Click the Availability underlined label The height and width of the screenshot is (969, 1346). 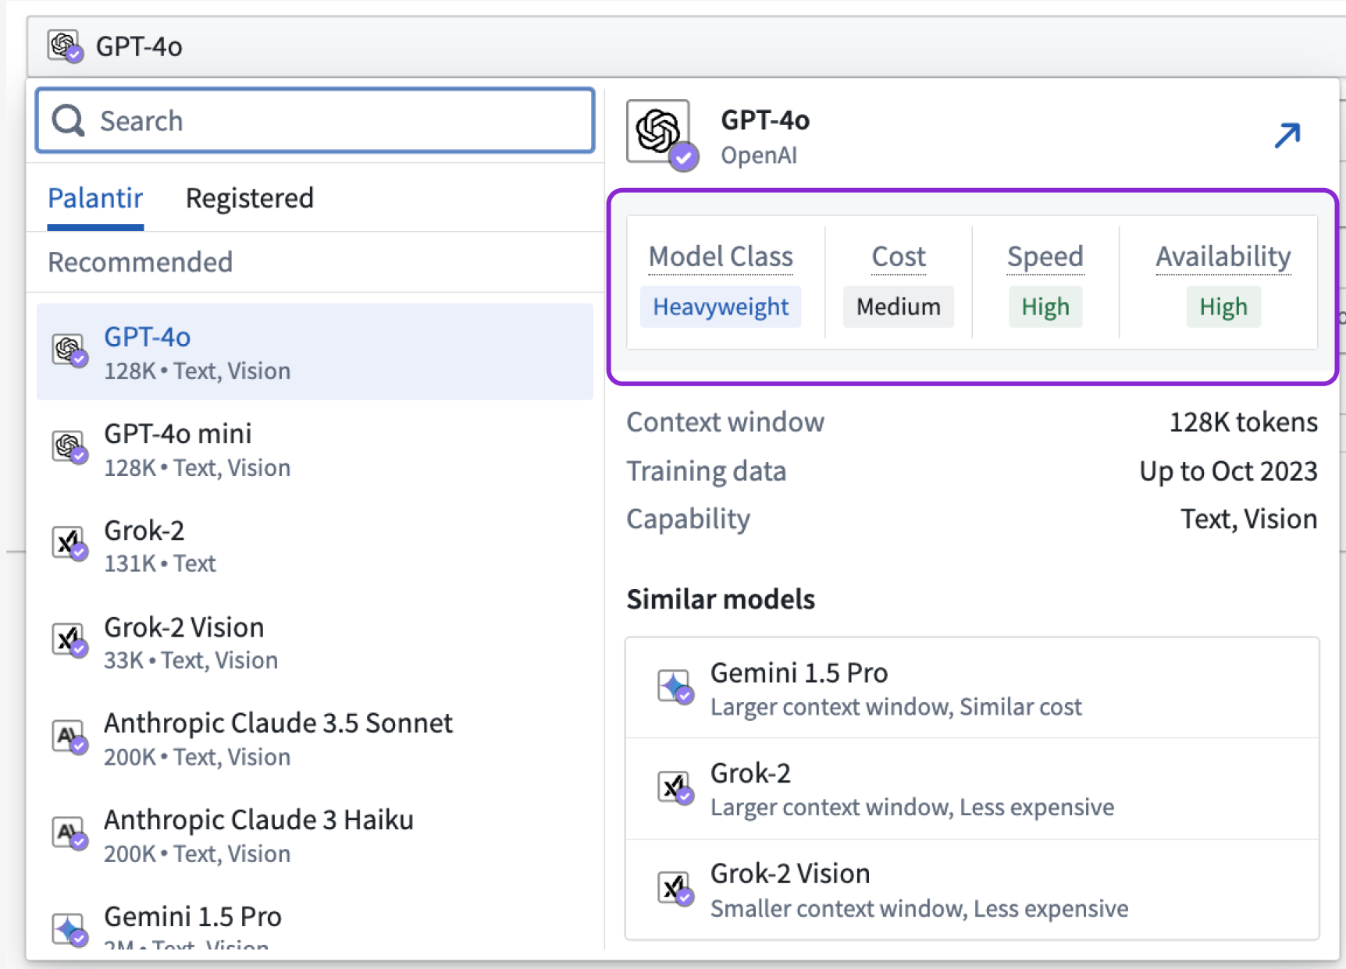click(x=1223, y=257)
